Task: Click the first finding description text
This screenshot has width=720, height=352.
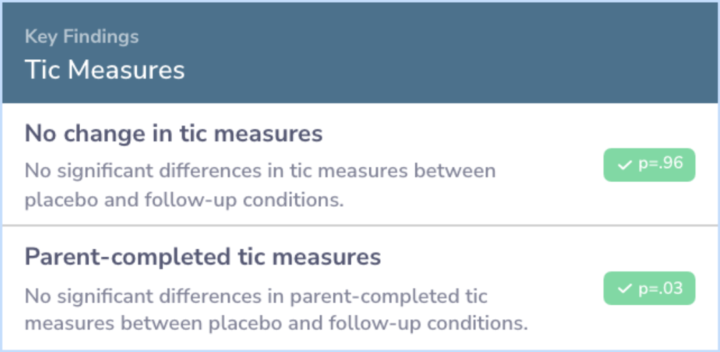Action: point(260,186)
